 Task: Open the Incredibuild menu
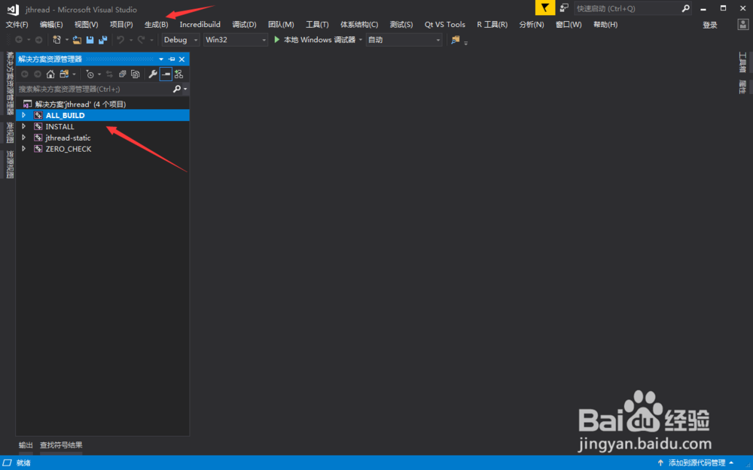(x=200, y=25)
